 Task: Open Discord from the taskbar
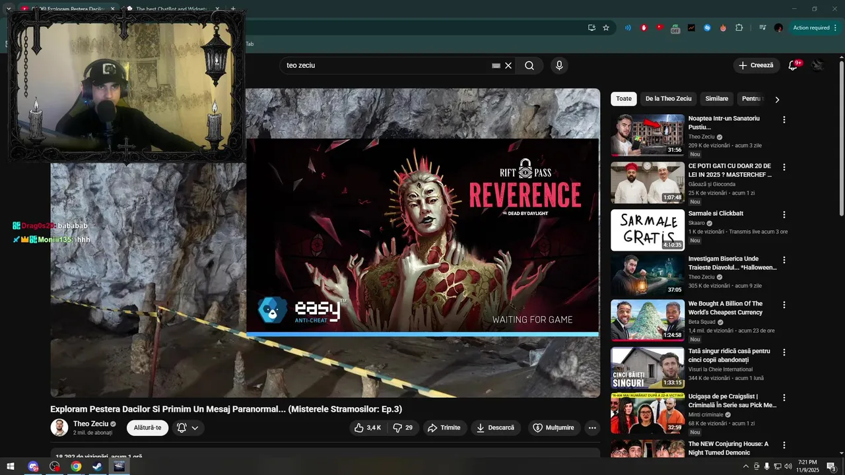(34, 466)
